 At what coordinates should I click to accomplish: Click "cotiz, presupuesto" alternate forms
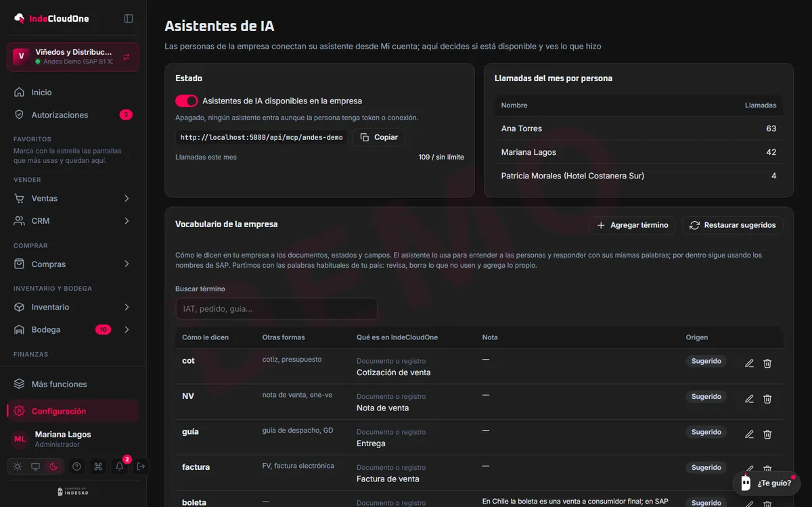[292, 360]
